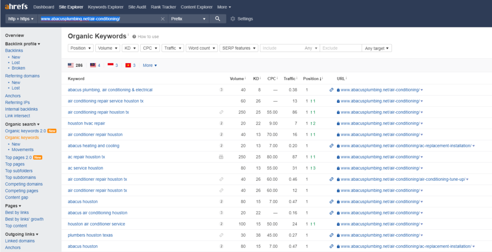This screenshot has width=492, height=252.
Task: Click Volume column info icon
Action: point(245,78)
